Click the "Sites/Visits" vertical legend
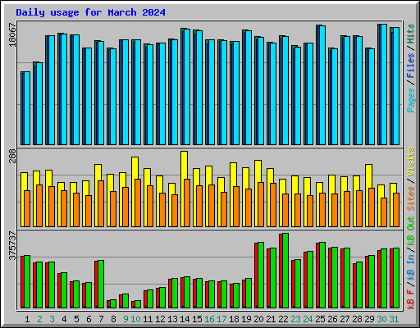 [410, 179]
